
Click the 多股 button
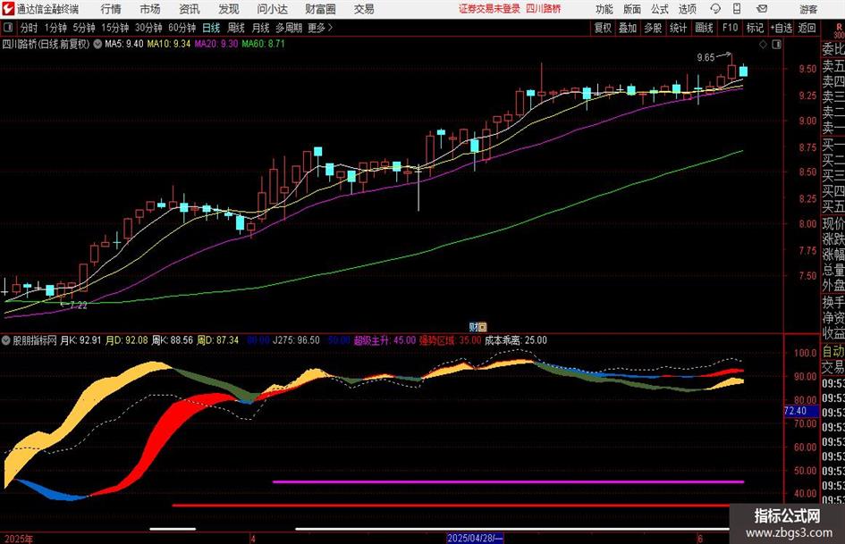(x=653, y=28)
